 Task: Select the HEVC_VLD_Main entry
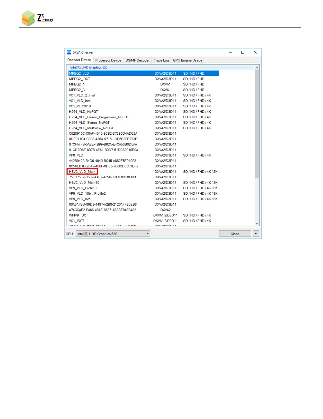tap(144, 172)
